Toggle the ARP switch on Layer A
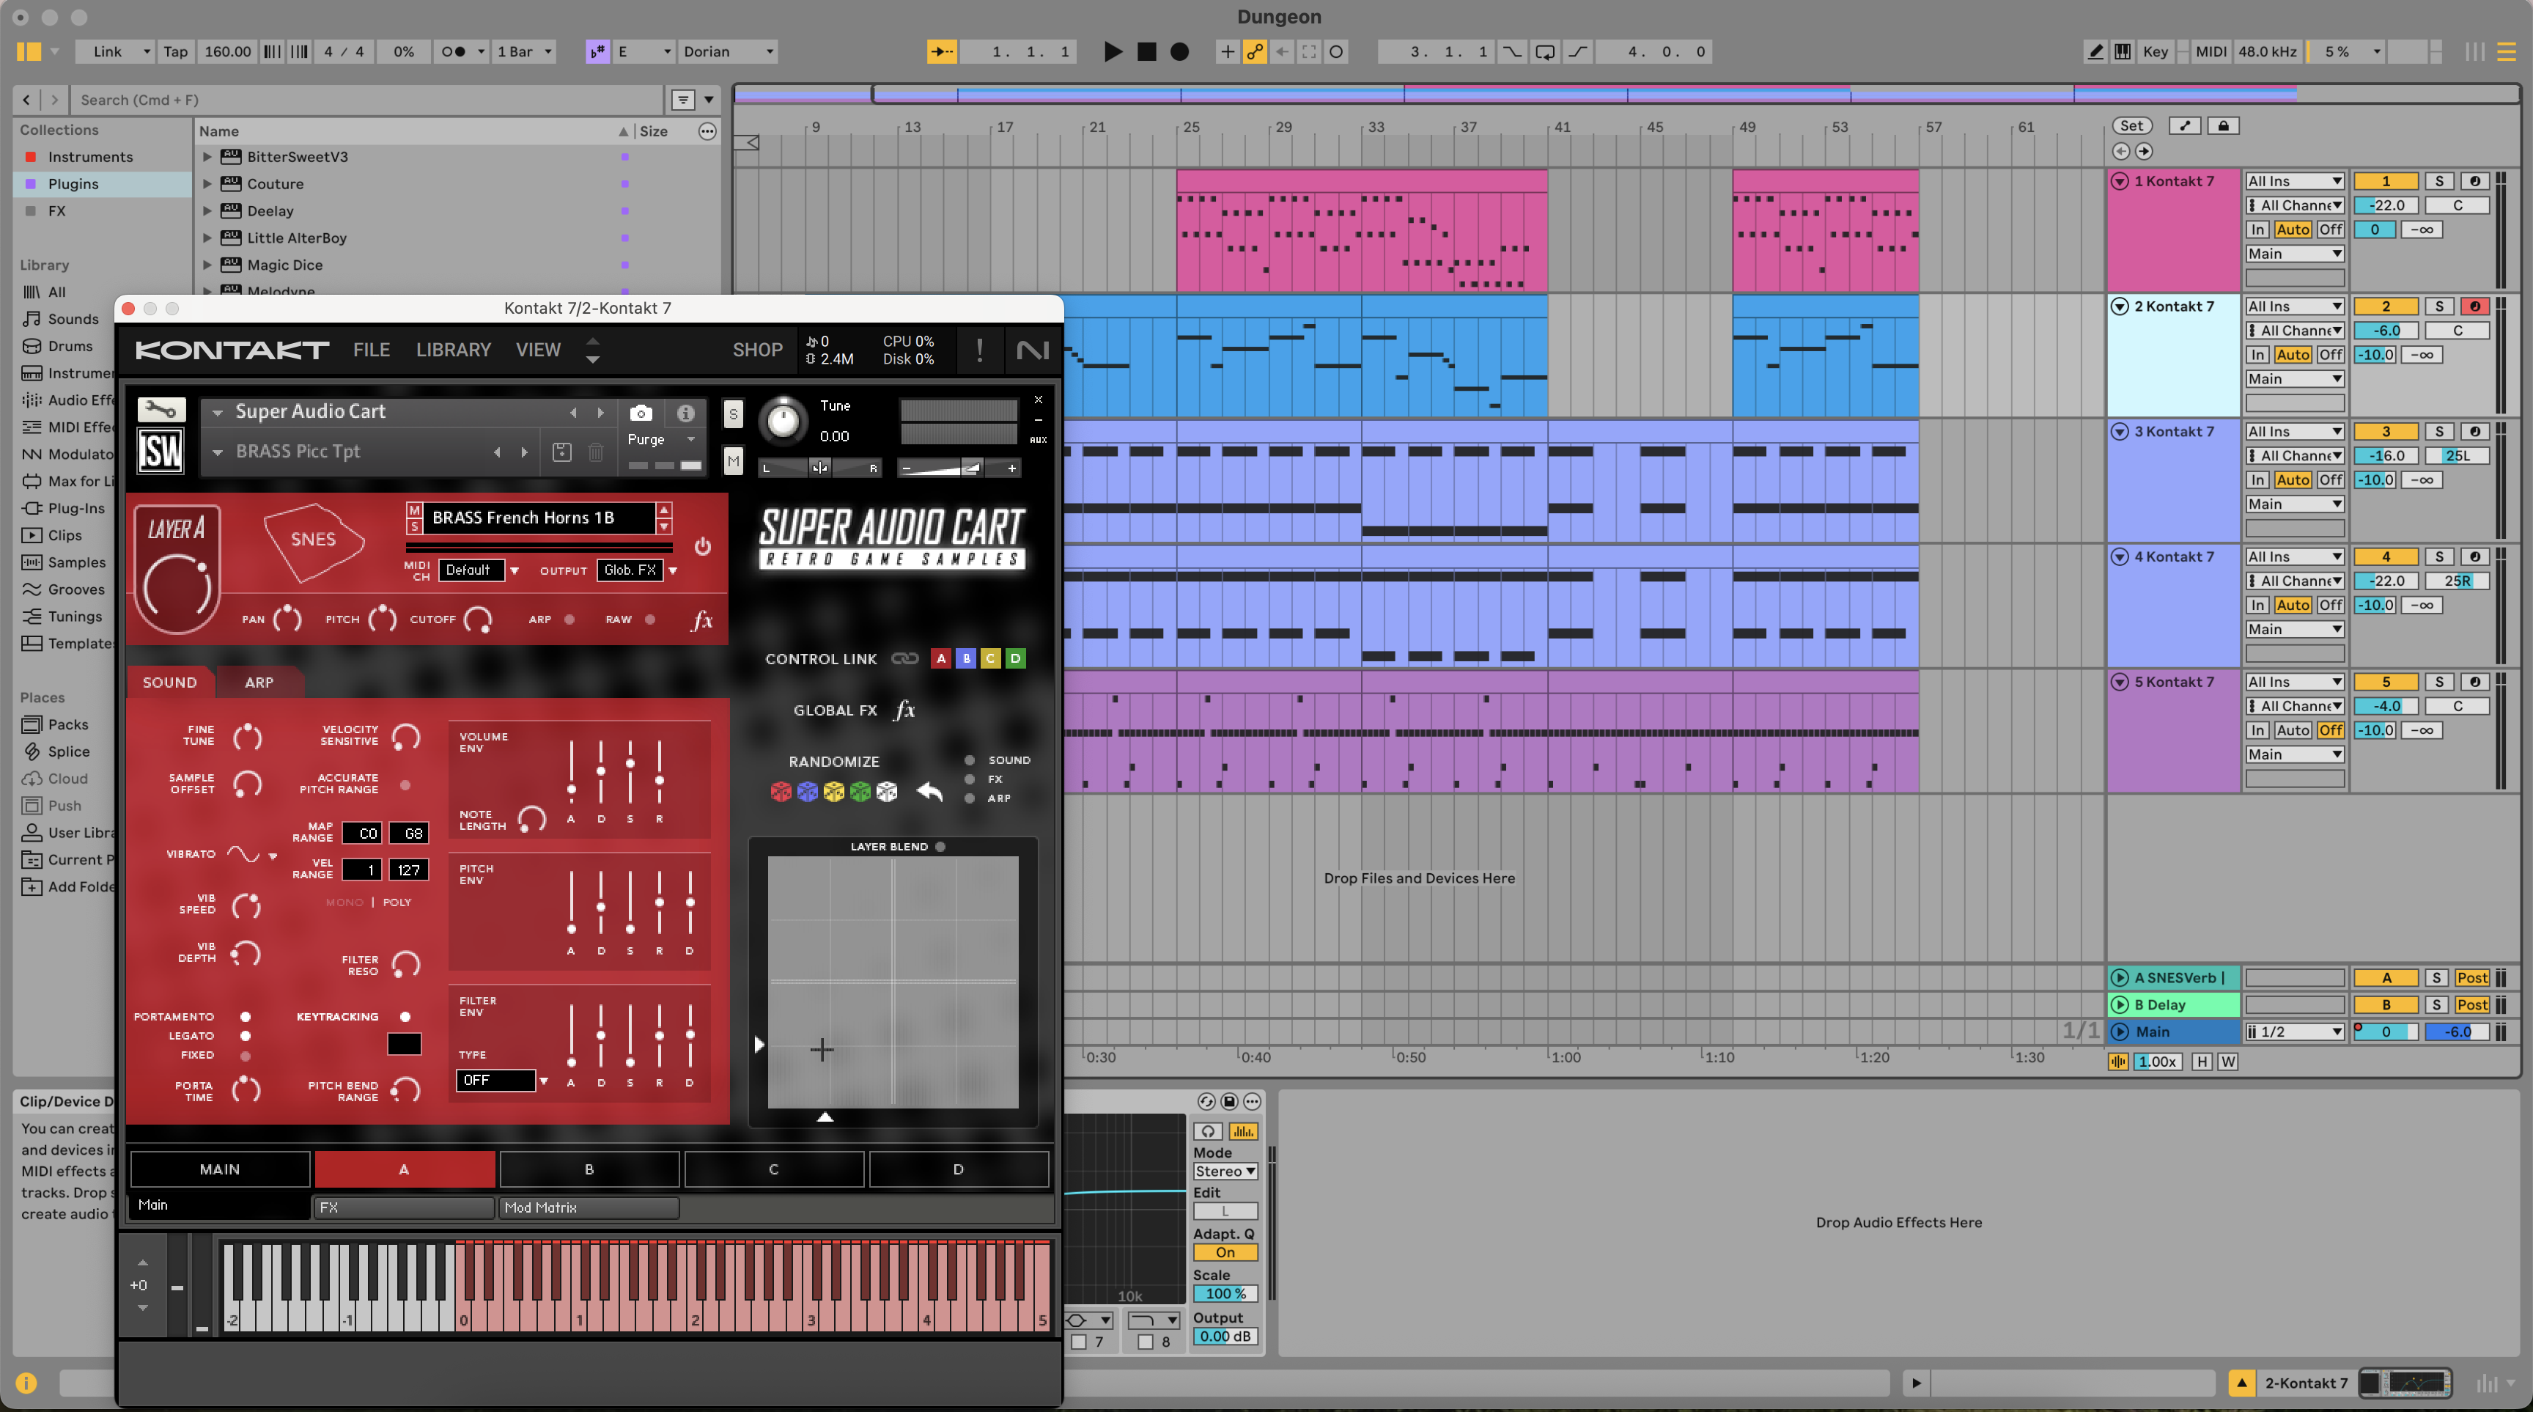 569,619
